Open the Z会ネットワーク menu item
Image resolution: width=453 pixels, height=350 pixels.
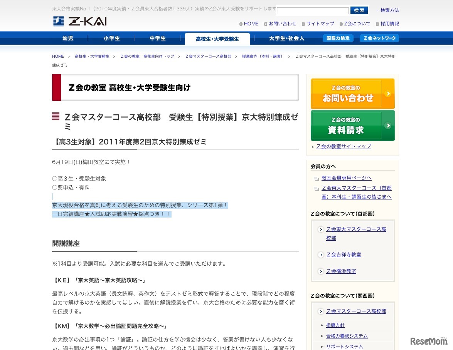coord(379,38)
